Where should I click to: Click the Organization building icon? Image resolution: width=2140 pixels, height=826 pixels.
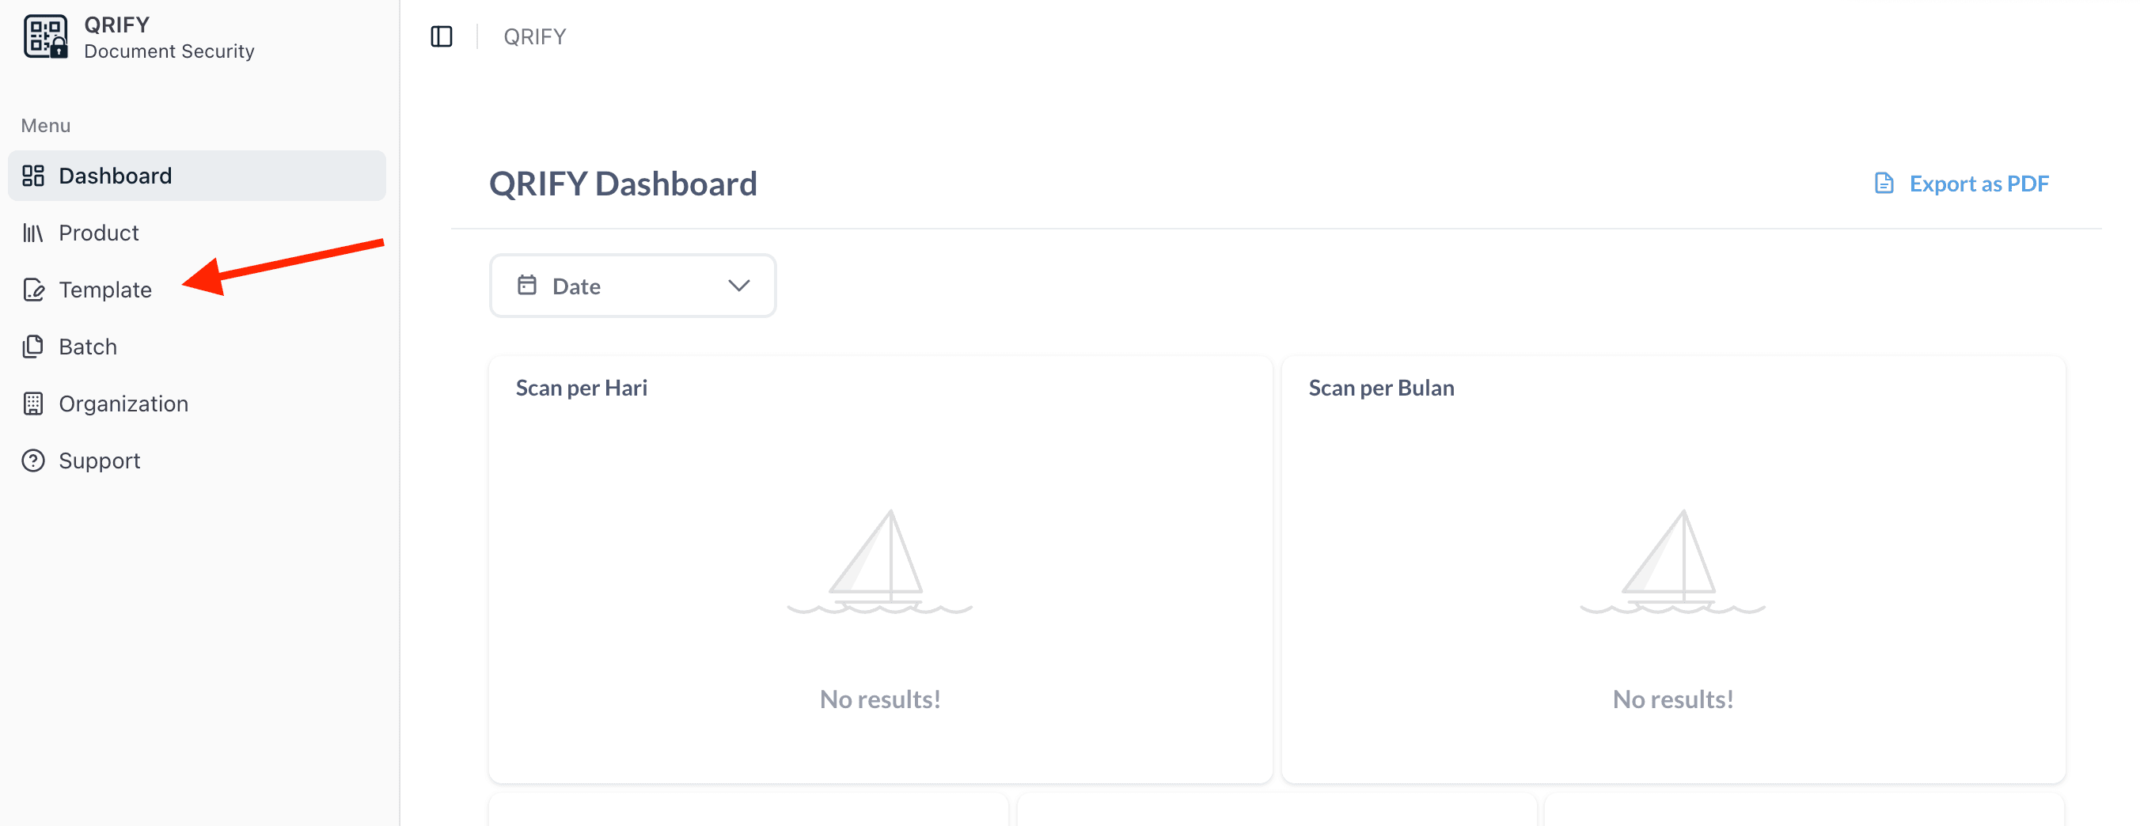tap(33, 404)
